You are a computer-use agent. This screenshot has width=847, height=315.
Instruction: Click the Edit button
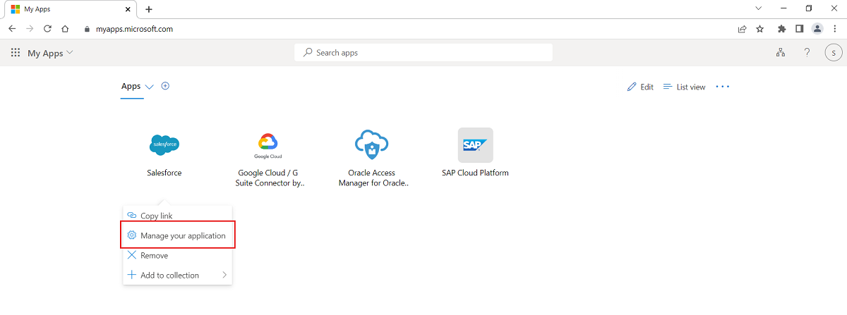coord(640,87)
